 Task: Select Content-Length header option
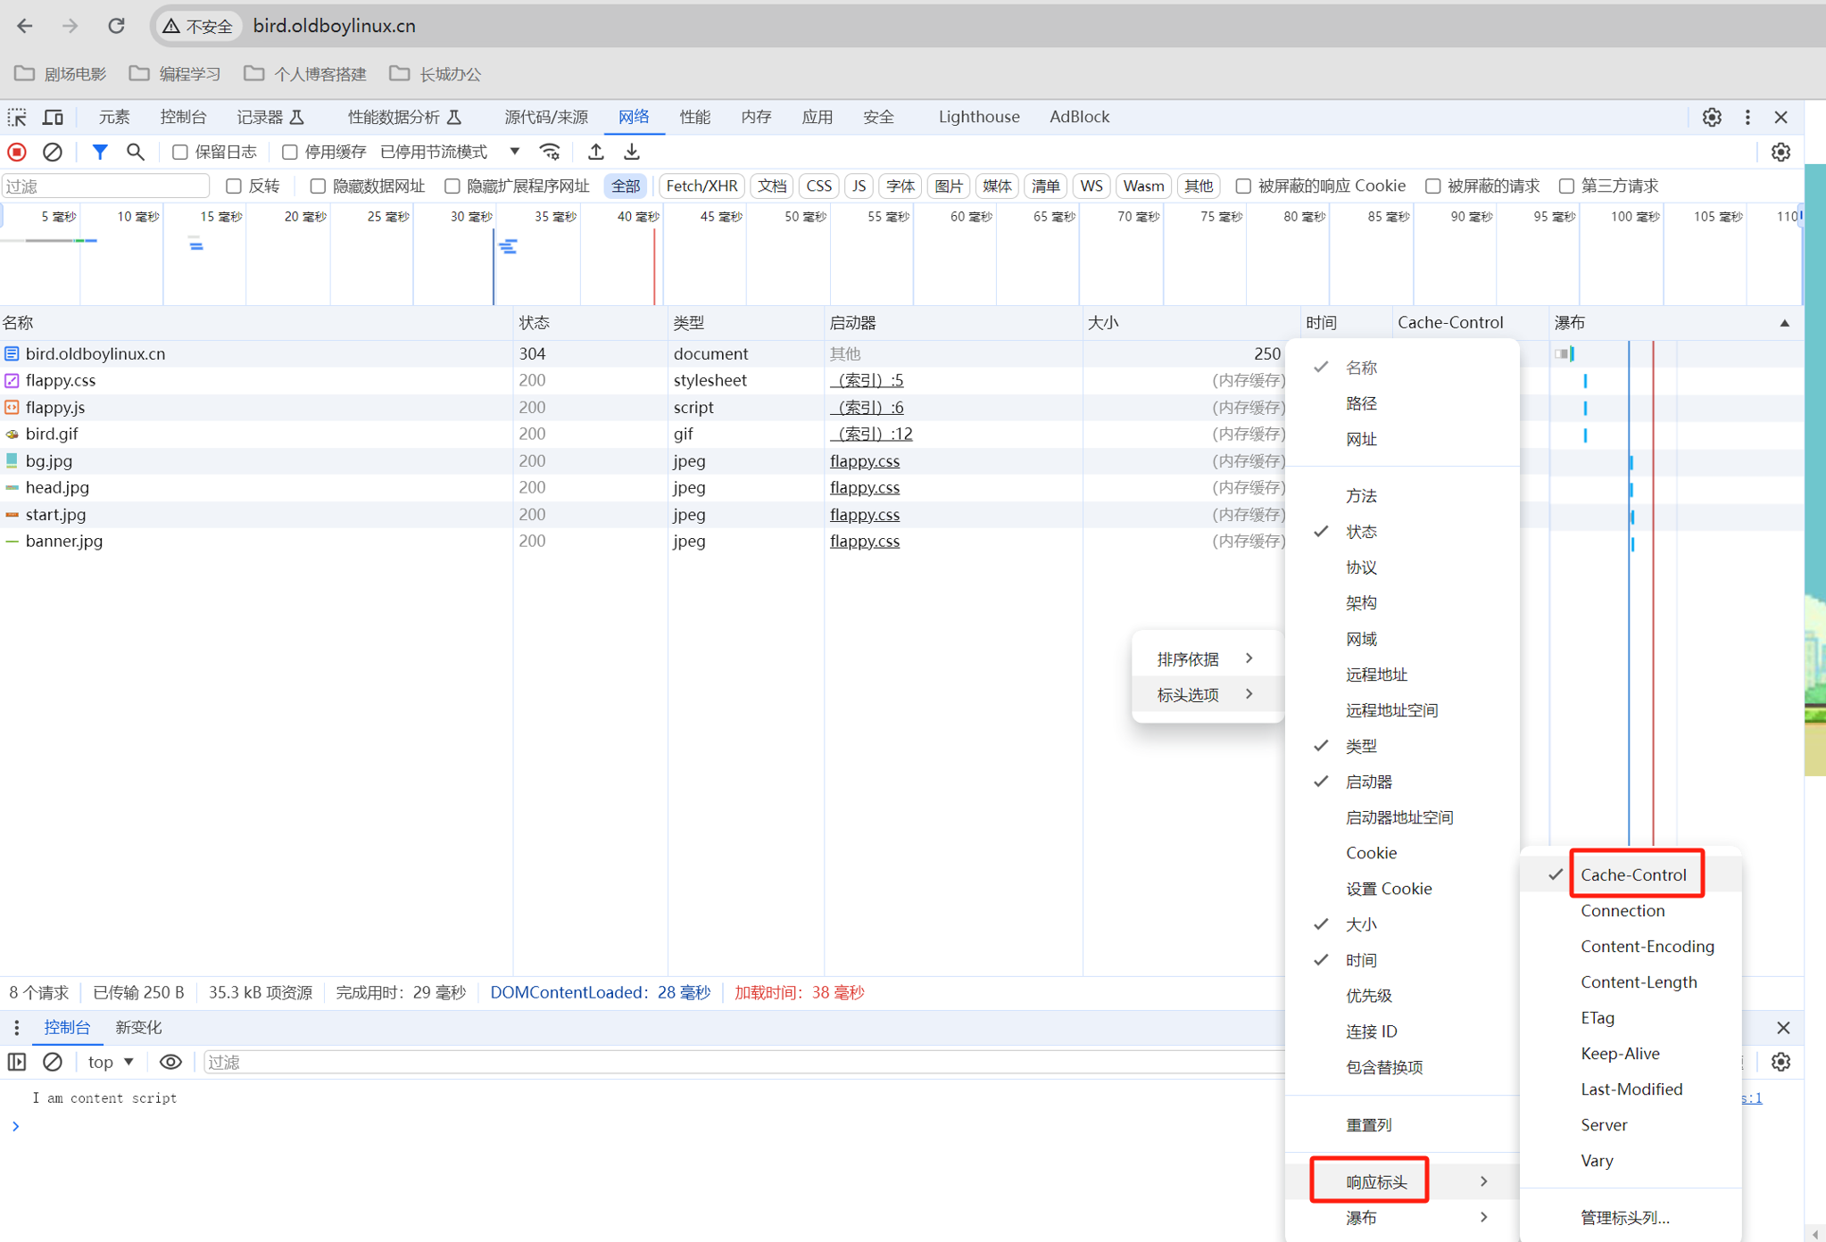(x=1631, y=981)
